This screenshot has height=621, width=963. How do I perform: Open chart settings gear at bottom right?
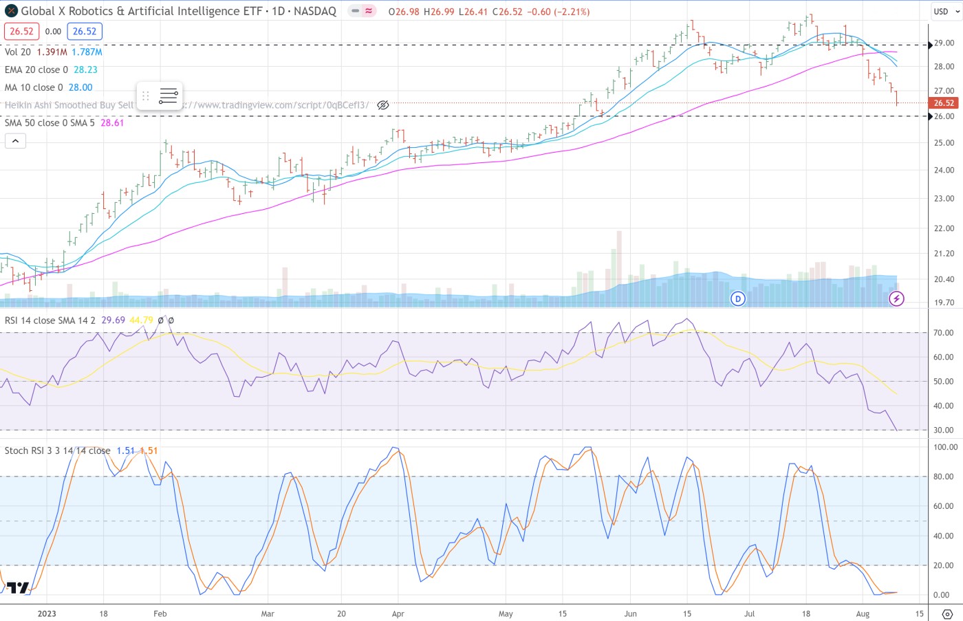click(x=947, y=613)
